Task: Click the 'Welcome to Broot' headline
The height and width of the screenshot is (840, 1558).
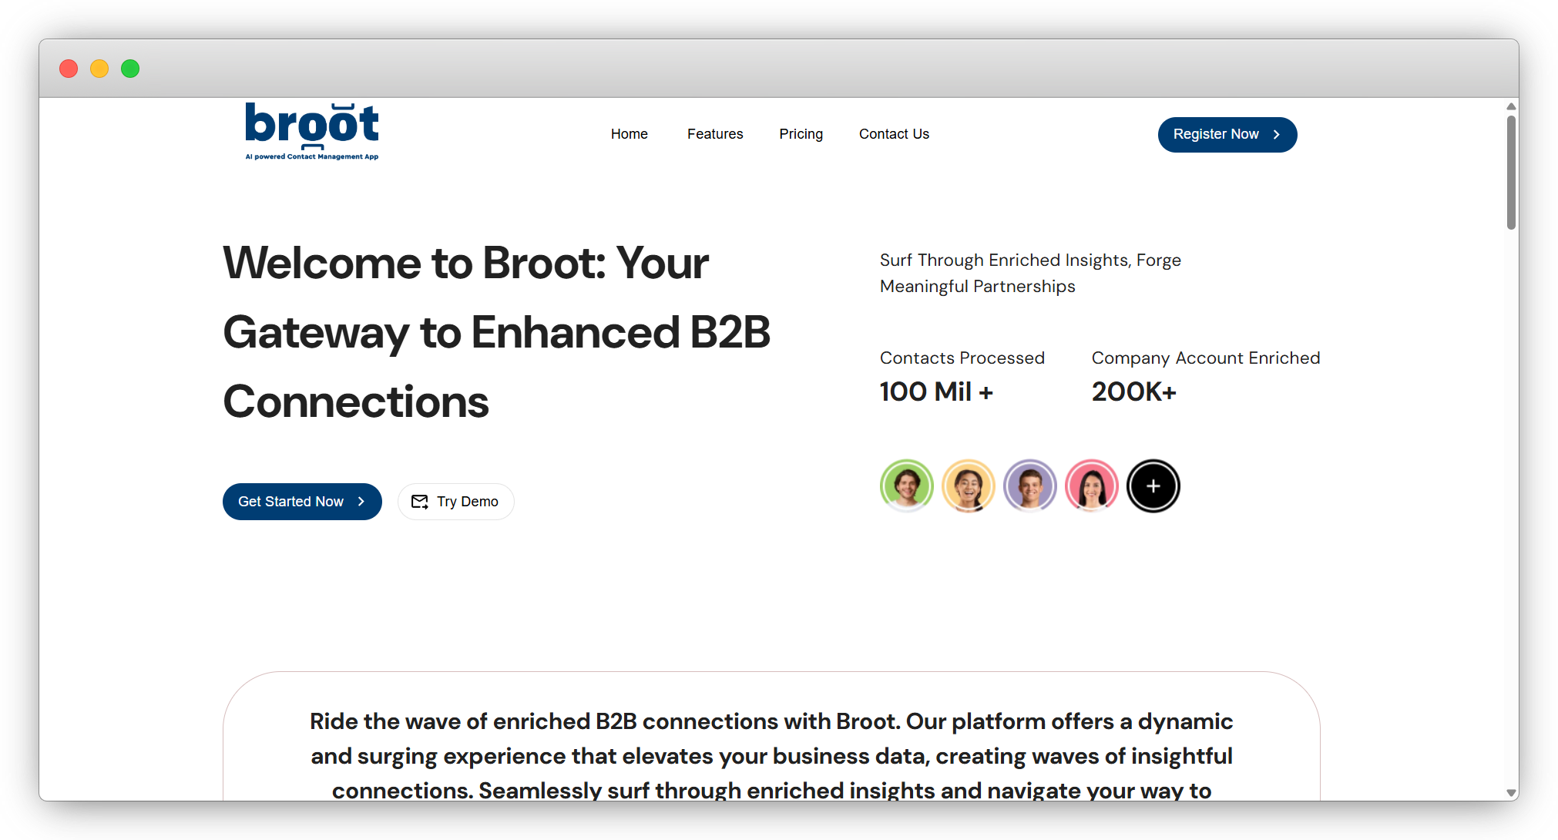Action: point(496,332)
